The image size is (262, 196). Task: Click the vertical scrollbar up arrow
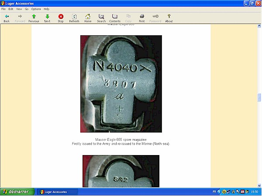click(259, 26)
